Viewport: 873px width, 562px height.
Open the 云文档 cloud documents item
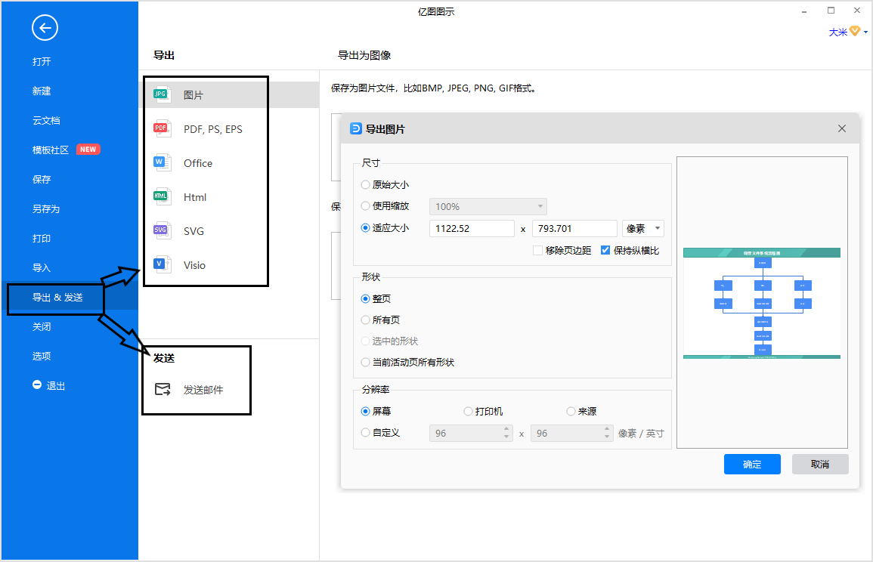46,120
